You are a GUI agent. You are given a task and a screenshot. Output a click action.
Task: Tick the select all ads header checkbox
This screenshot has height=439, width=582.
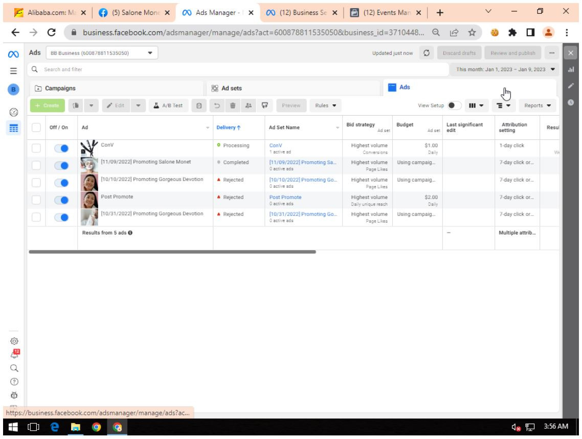tap(36, 128)
